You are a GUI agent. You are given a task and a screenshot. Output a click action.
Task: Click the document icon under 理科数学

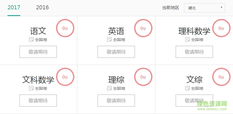pyautogui.click(x=187, y=40)
